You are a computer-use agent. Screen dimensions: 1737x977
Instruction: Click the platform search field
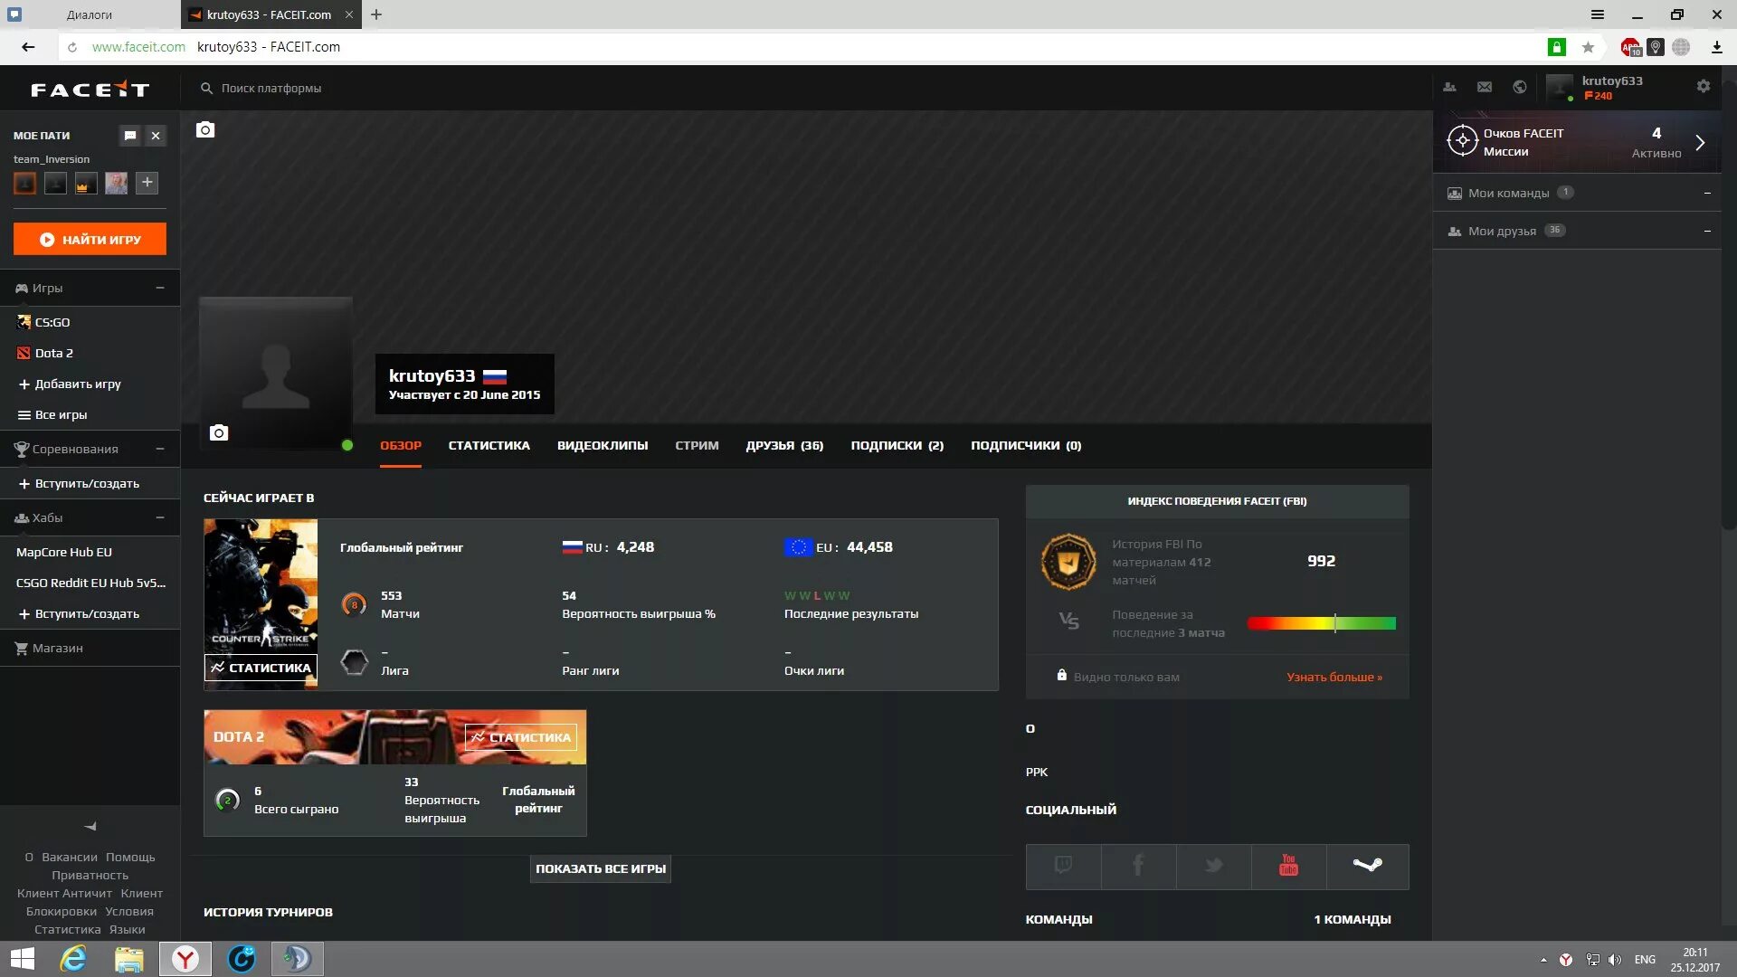click(271, 88)
